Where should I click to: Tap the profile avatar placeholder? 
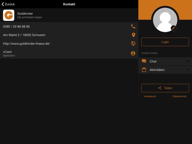point(165,20)
